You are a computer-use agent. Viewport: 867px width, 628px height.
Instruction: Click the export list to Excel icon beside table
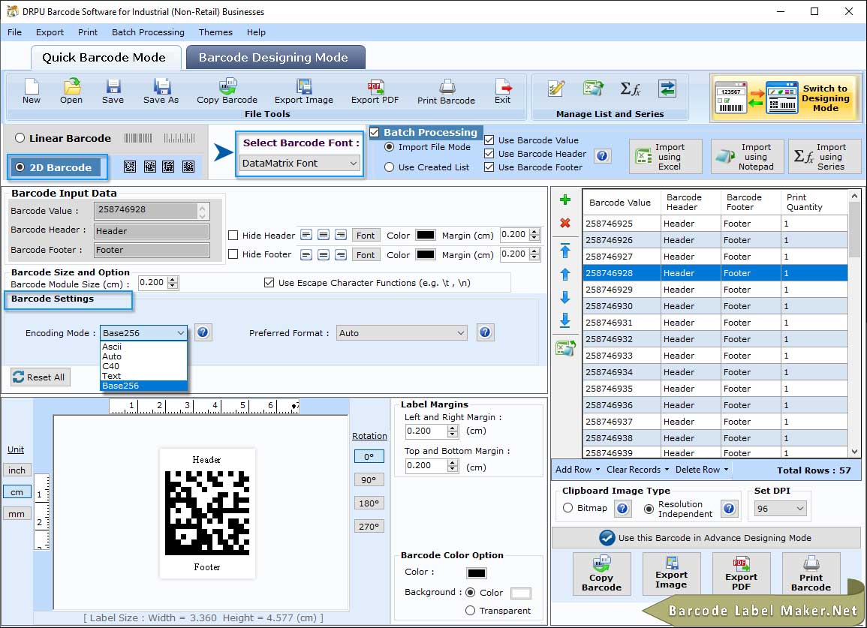click(x=566, y=348)
